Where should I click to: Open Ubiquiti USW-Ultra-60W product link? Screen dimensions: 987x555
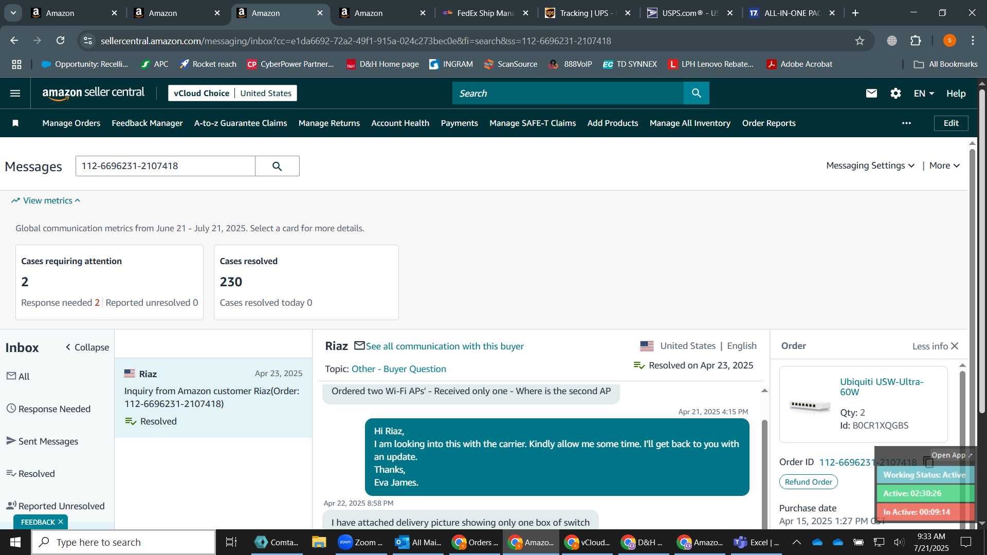click(881, 386)
